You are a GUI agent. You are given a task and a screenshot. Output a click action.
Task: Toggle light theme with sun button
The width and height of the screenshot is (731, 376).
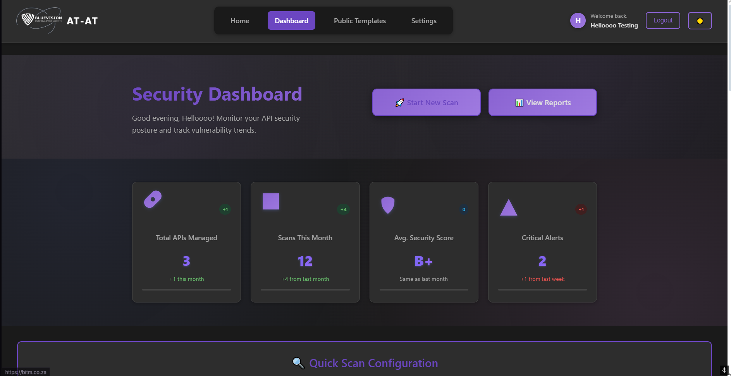click(x=700, y=21)
